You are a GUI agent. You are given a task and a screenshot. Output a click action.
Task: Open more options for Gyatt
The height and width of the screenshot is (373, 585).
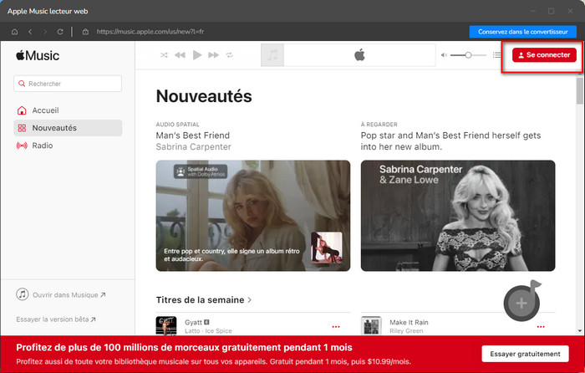click(336, 327)
